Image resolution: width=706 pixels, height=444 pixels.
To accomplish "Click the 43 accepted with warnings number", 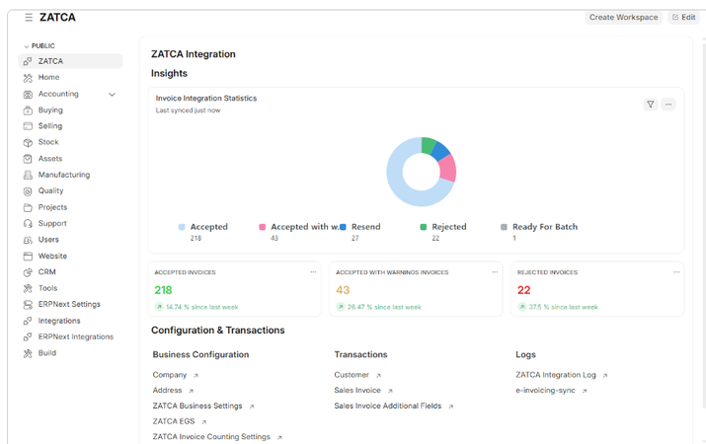I will point(343,290).
